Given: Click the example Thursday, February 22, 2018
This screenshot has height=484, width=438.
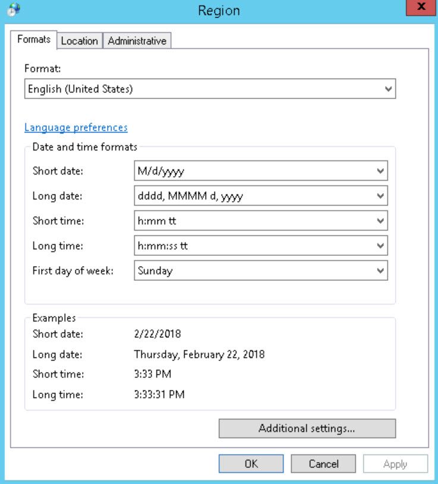Looking at the screenshot, I should [199, 355].
